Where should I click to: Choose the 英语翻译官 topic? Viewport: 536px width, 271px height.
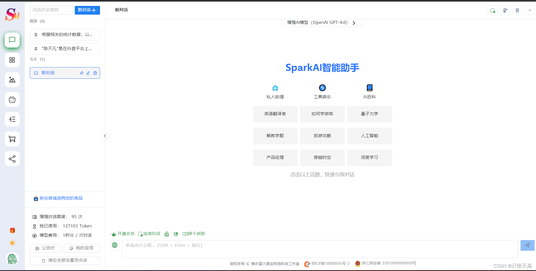275,114
